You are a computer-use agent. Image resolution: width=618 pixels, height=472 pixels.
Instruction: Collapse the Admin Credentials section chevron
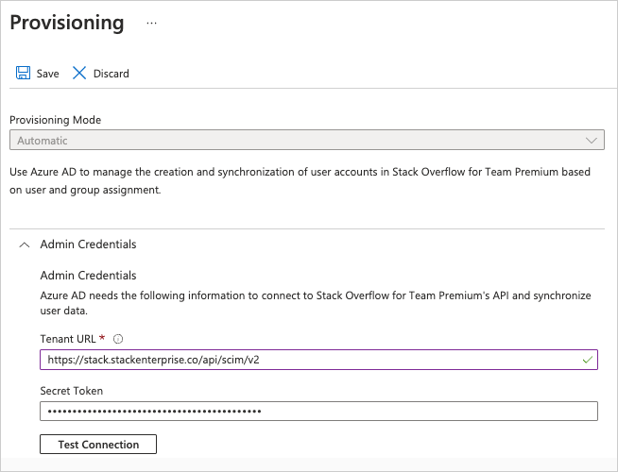coord(25,244)
